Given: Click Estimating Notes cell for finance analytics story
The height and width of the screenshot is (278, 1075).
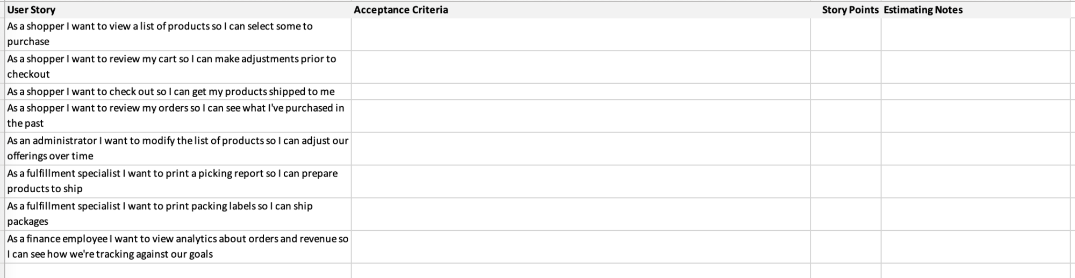Looking at the screenshot, I should coord(976,246).
